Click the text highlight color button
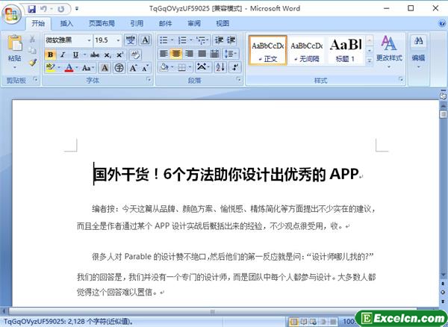The image size is (448, 327). click(50, 68)
